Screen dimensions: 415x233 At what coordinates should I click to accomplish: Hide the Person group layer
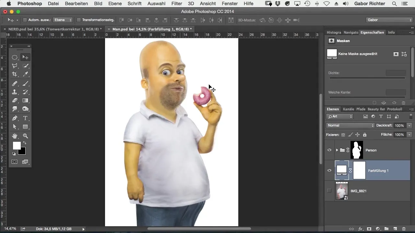(x=329, y=150)
